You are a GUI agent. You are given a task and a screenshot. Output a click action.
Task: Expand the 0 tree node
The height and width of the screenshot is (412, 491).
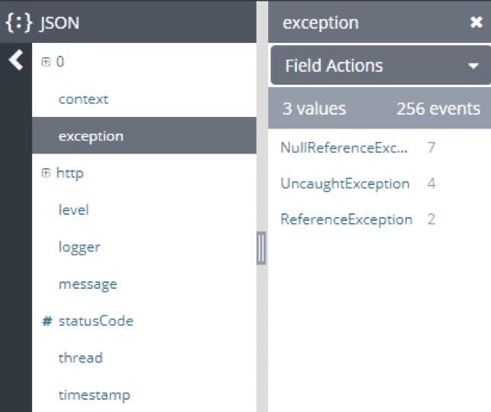point(45,63)
